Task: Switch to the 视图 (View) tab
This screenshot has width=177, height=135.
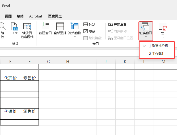Action: (8, 16)
